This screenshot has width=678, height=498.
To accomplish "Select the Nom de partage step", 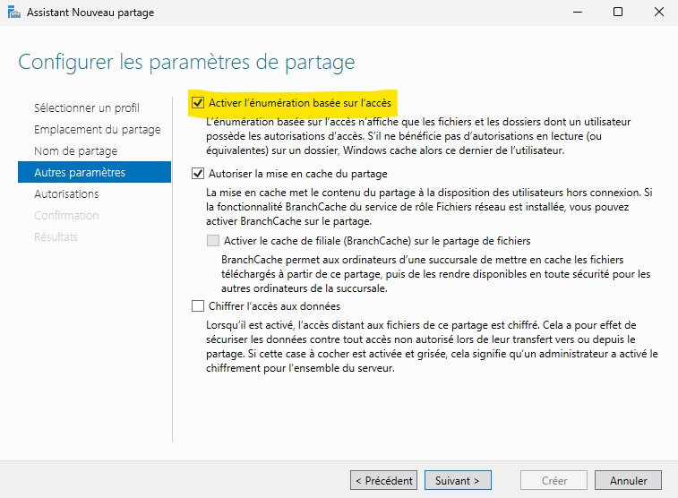I will [x=75, y=150].
